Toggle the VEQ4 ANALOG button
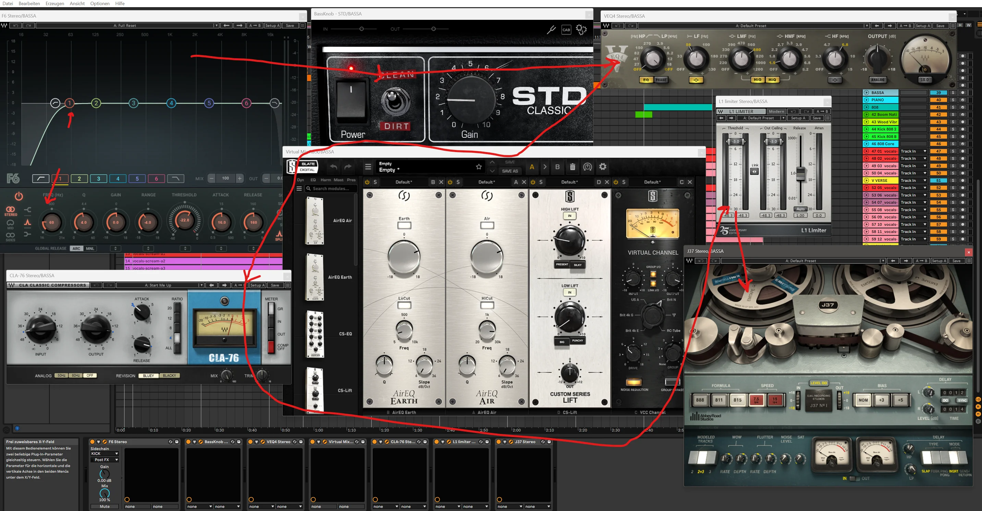Viewport: 982px width, 511px height. (x=877, y=80)
